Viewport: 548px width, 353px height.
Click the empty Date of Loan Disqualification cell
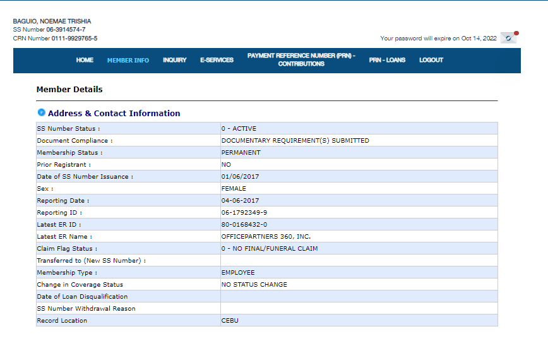[359, 297]
